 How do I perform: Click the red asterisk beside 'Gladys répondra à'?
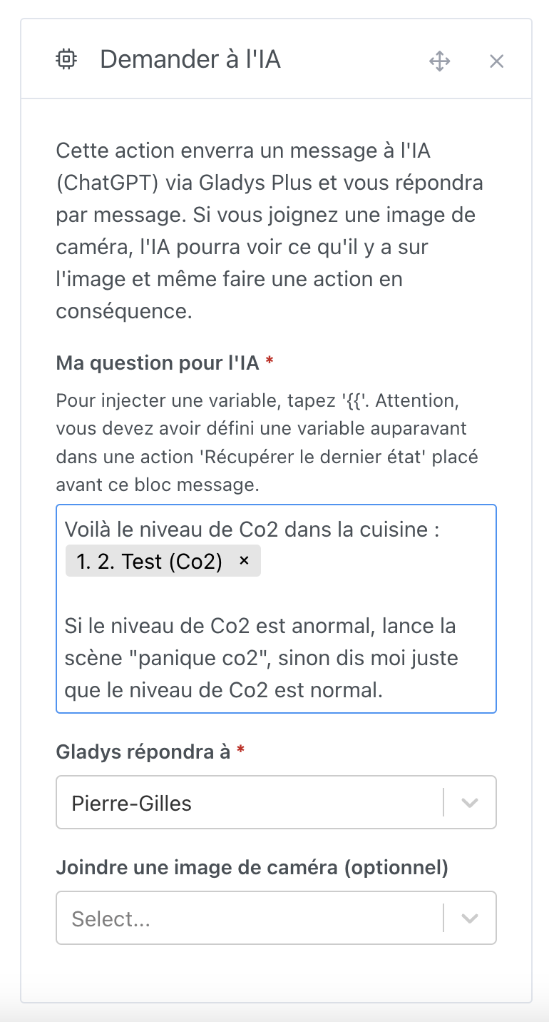coord(240,751)
